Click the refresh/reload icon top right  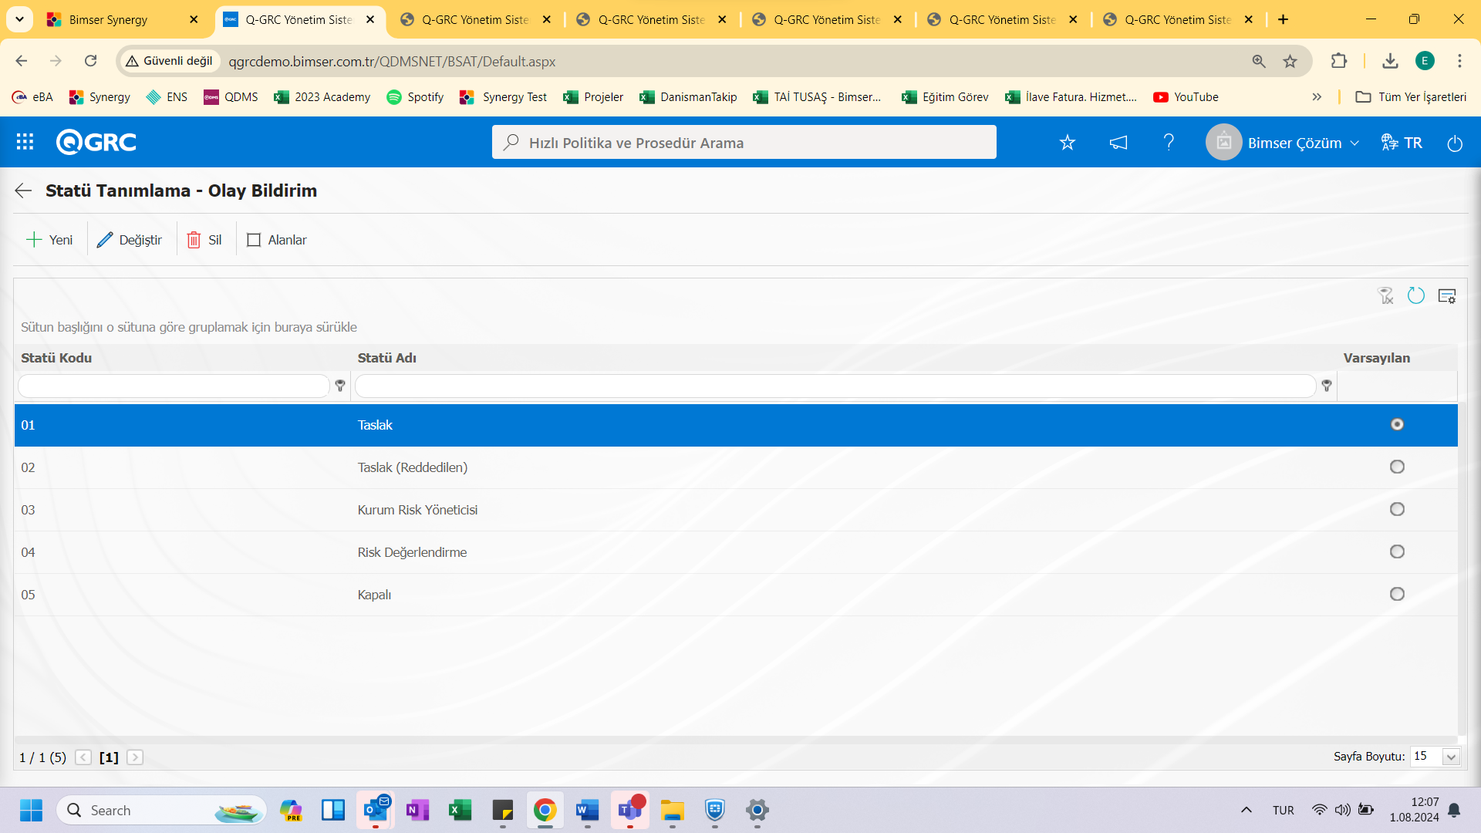click(1416, 296)
